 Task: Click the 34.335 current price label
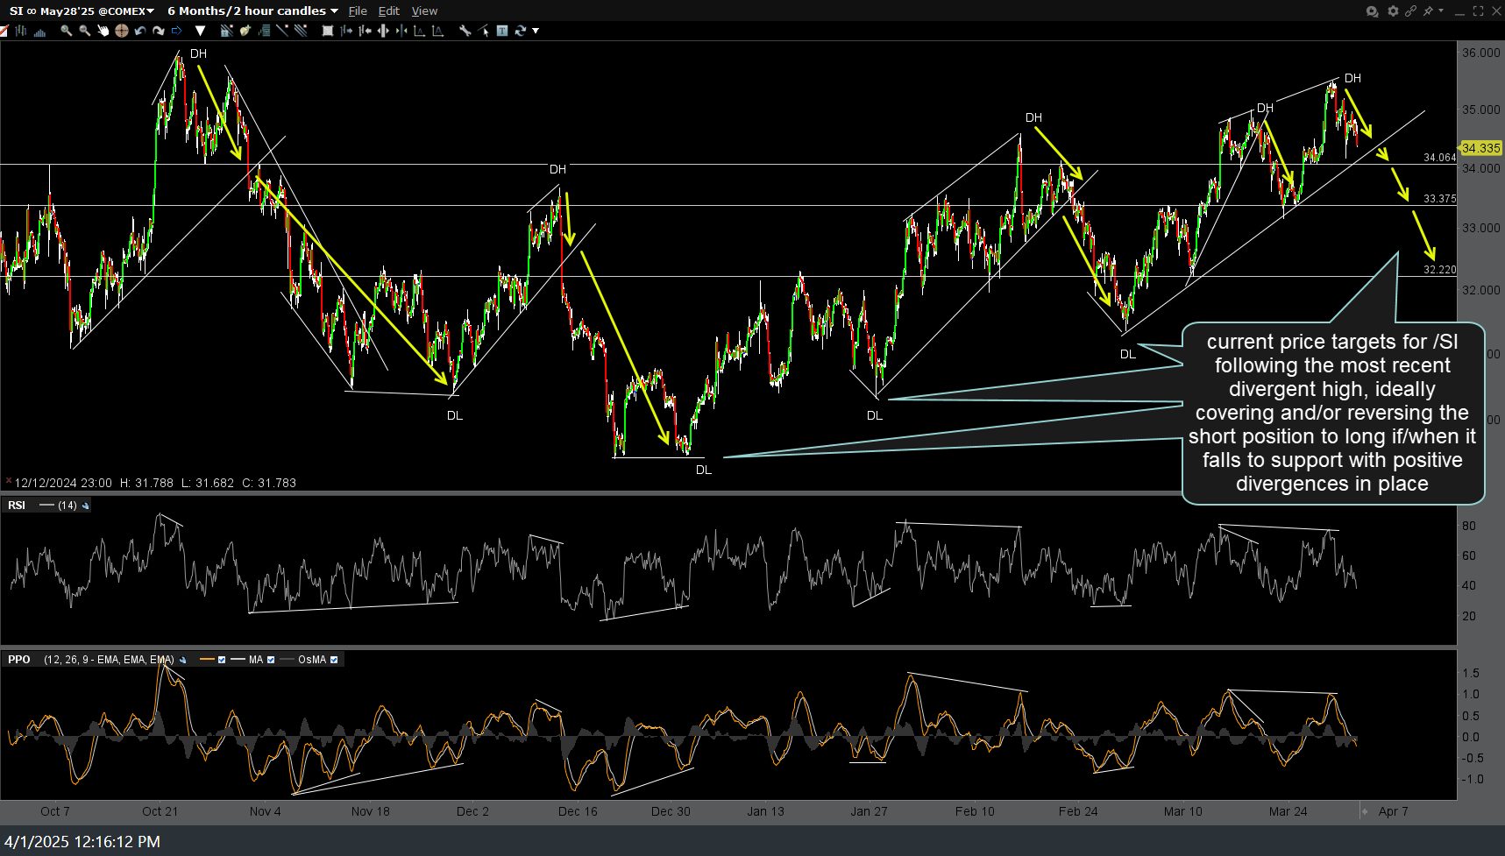tap(1480, 148)
